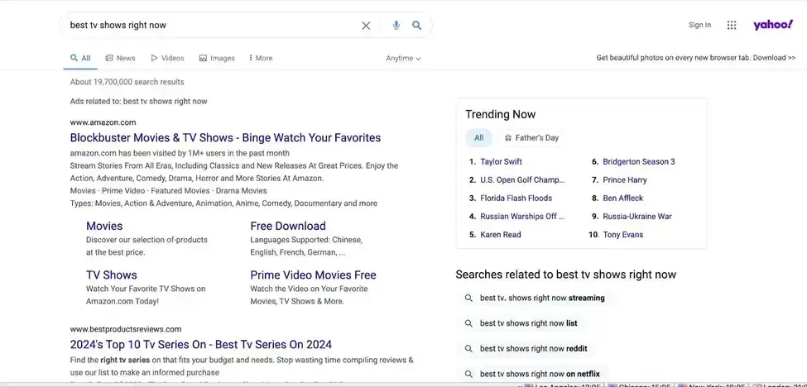Switch to the News tab
Screen dimensions: 807x387
[121, 58]
